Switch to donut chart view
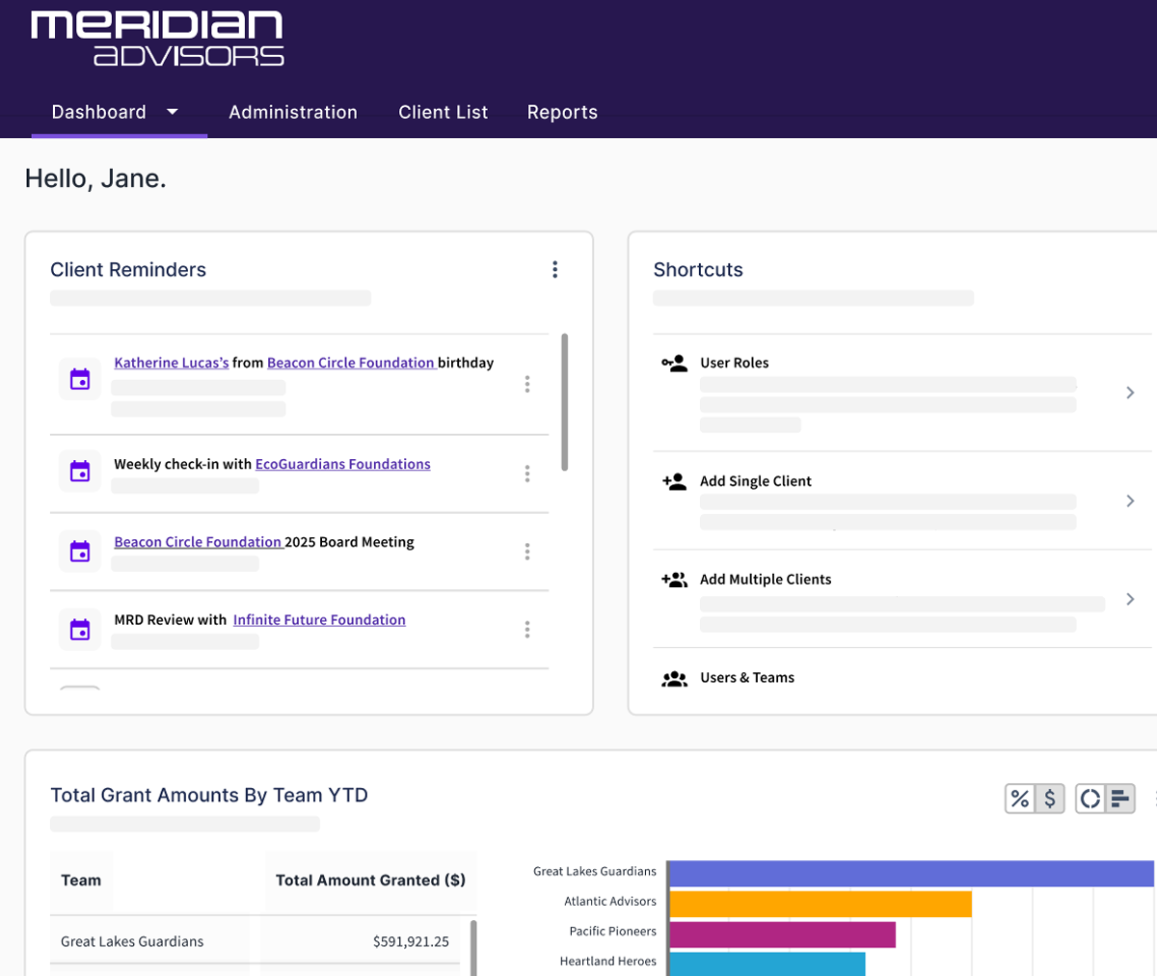 1090,799
